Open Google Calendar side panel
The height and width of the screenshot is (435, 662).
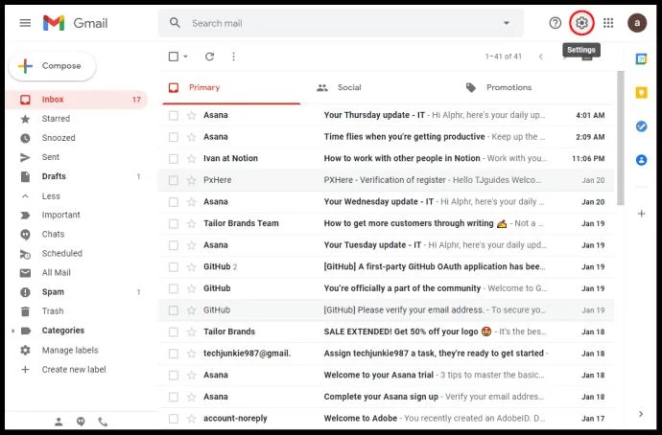(x=641, y=59)
